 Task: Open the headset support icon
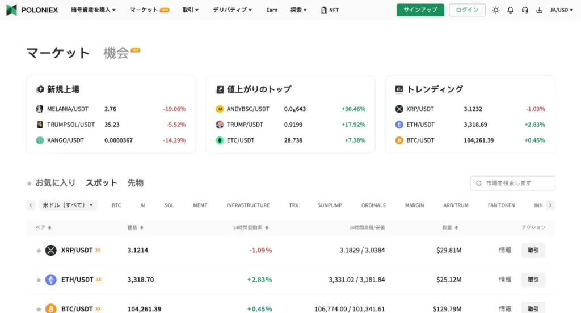(525, 10)
